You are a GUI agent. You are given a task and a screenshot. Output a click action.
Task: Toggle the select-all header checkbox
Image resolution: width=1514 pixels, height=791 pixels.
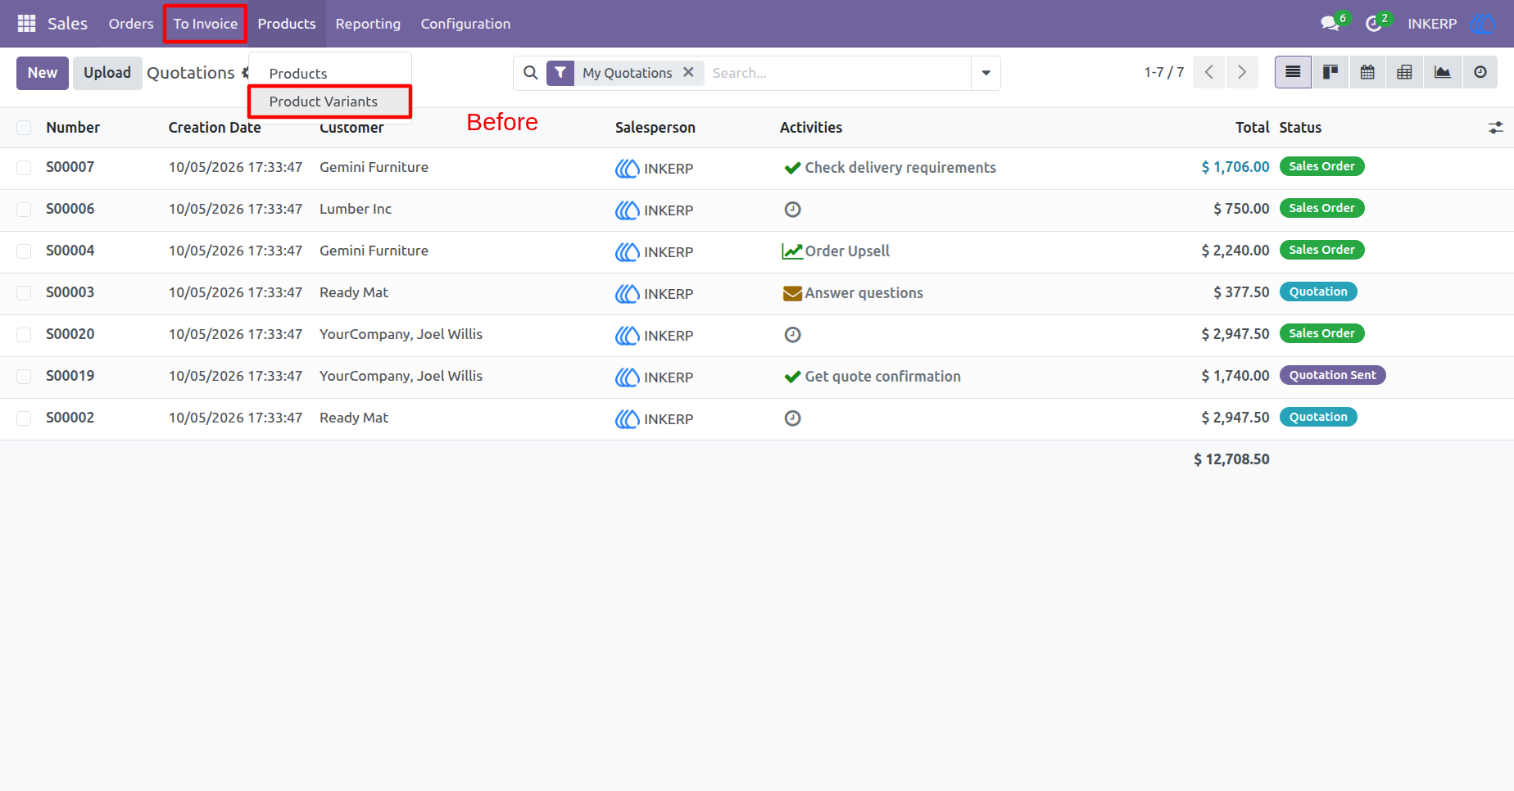[x=24, y=128]
